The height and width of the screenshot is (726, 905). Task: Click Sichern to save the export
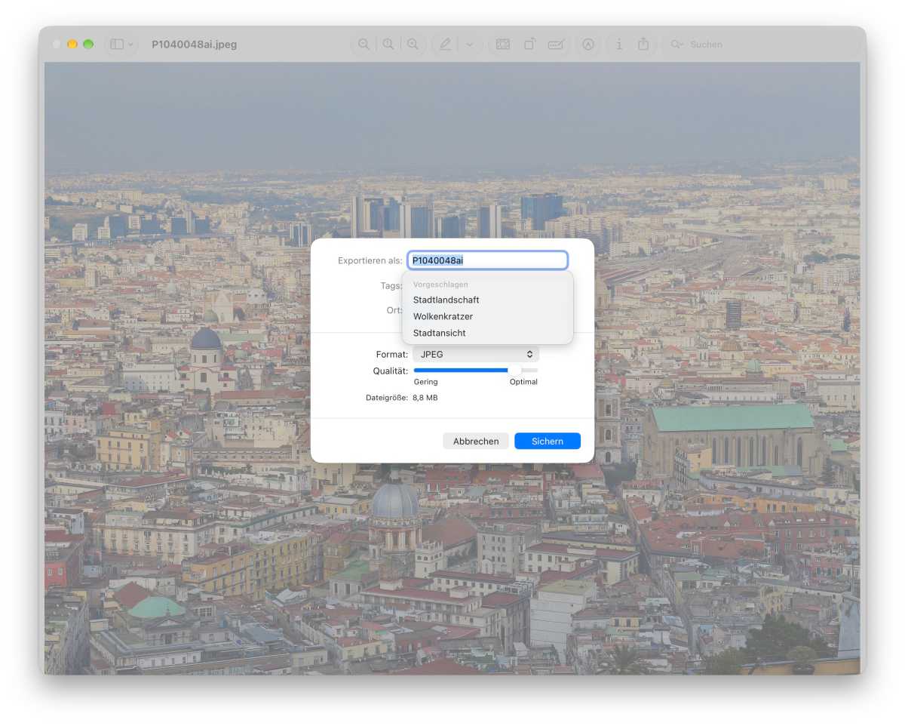[x=548, y=441]
